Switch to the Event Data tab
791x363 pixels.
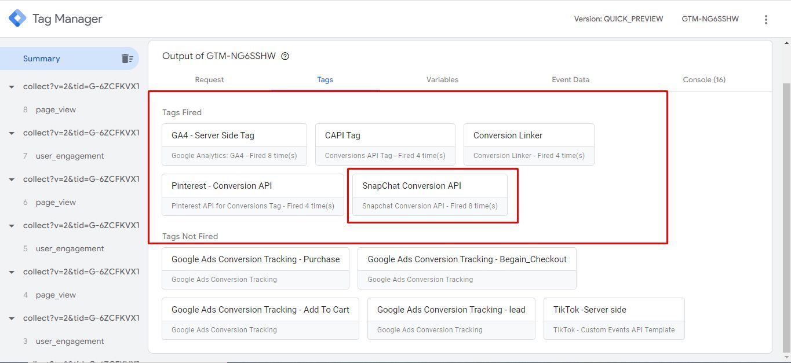[x=570, y=80]
